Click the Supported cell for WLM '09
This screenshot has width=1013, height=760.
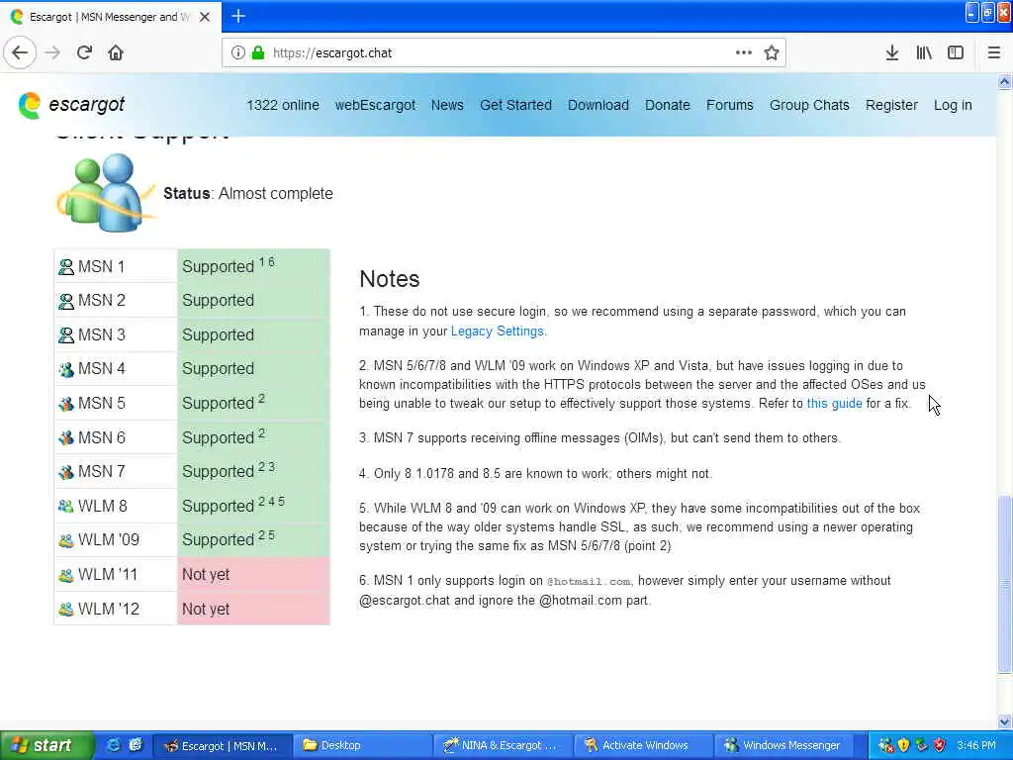(253, 540)
